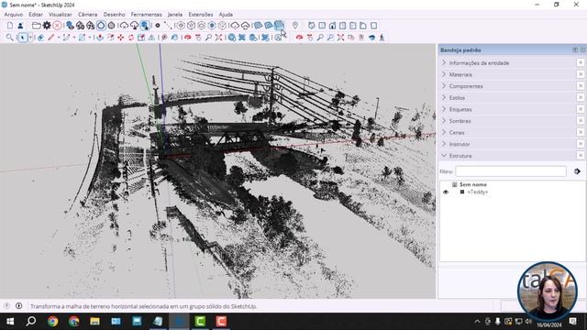587x330 pixels.
Task: Activate the Select arrow tool
Action: pos(22,38)
